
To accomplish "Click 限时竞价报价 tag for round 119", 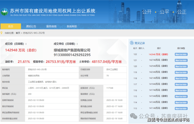I will click(181, 72).
